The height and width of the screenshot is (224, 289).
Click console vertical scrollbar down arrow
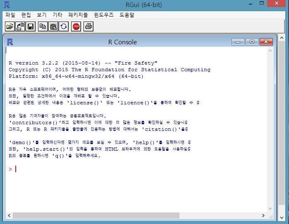point(270,209)
